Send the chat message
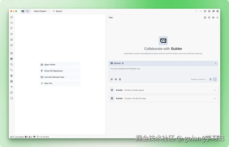Image resolution: width=229 pixels, height=147 pixels. pos(215,79)
